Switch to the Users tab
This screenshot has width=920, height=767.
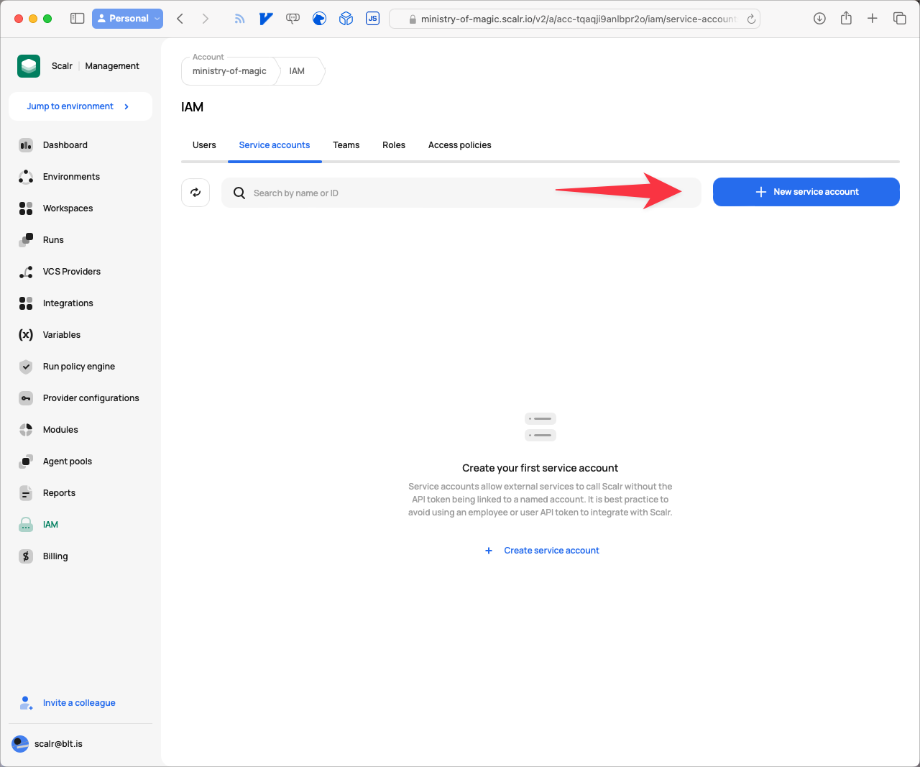click(204, 145)
